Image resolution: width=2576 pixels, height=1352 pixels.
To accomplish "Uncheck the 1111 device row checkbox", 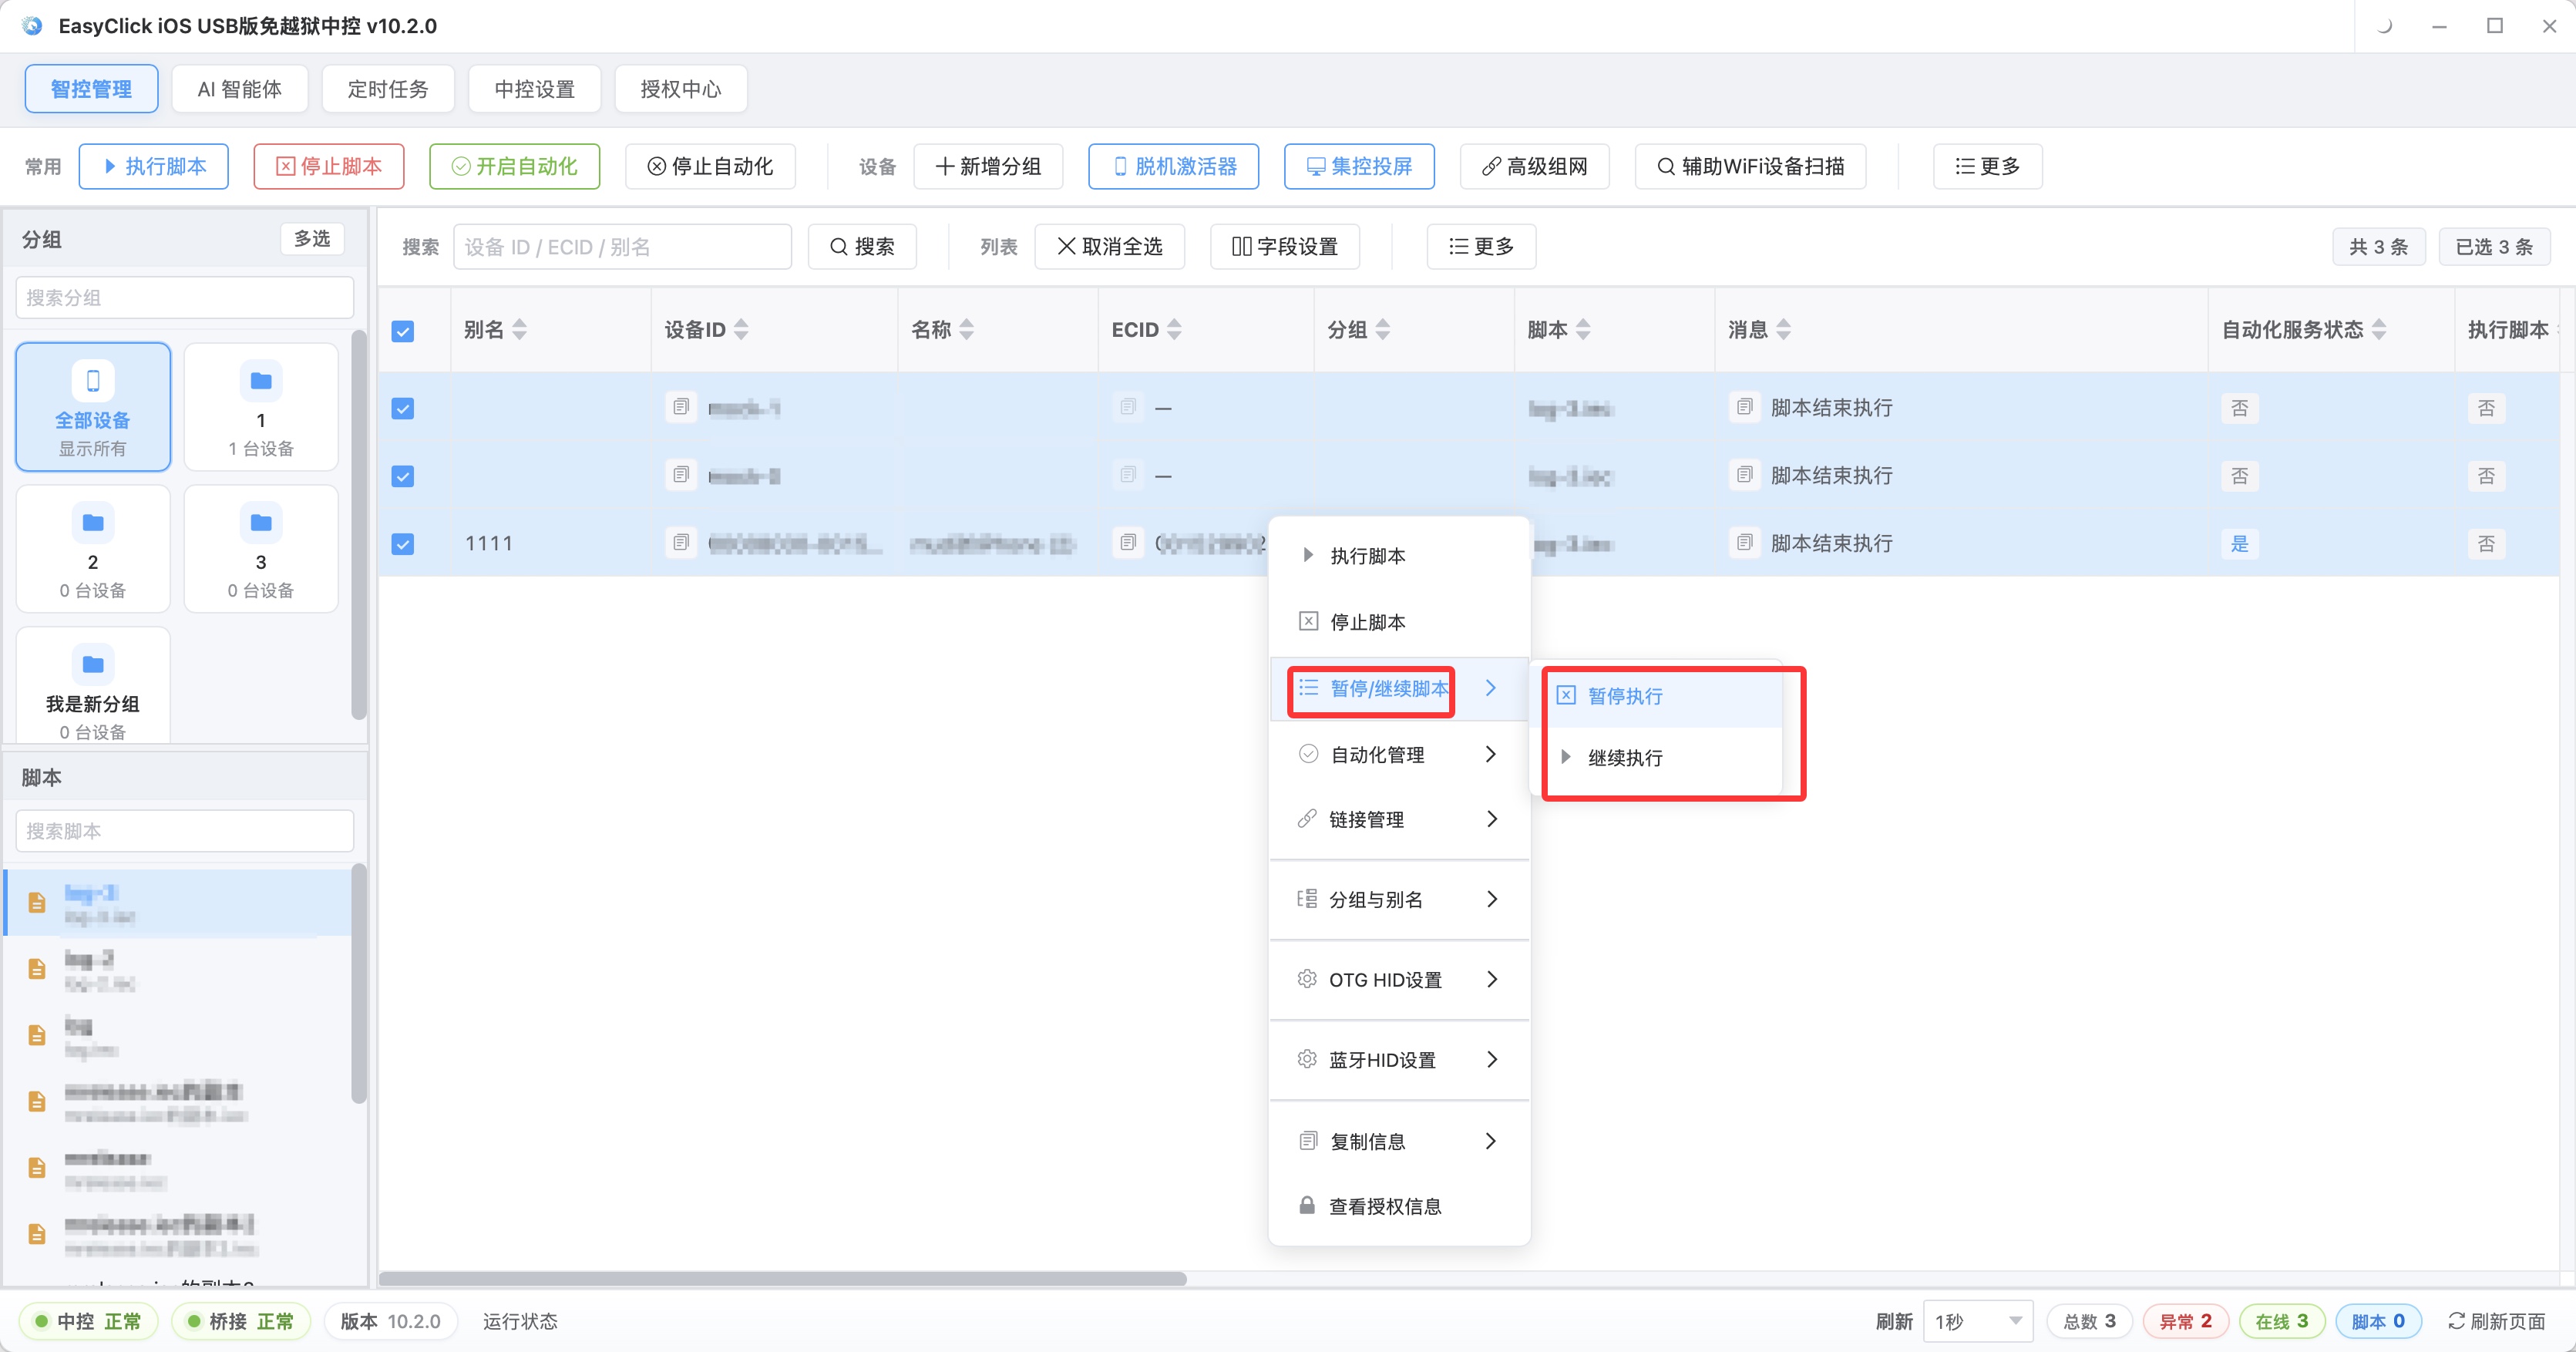I will [x=403, y=544].
